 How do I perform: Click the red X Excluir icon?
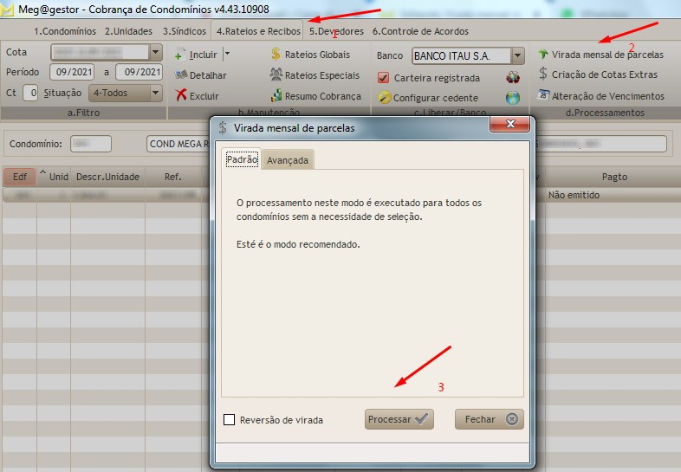click(181, 96)
